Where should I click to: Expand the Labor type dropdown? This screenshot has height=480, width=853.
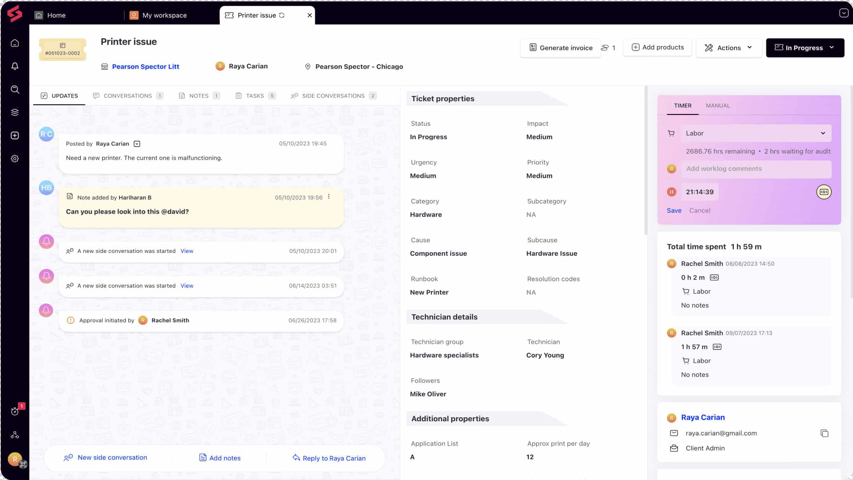pyautogui.click(x=823, y=133)
